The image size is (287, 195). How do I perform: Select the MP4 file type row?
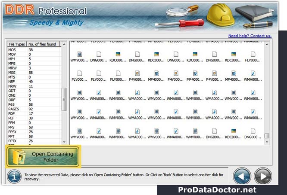click(x=34, y=59)
